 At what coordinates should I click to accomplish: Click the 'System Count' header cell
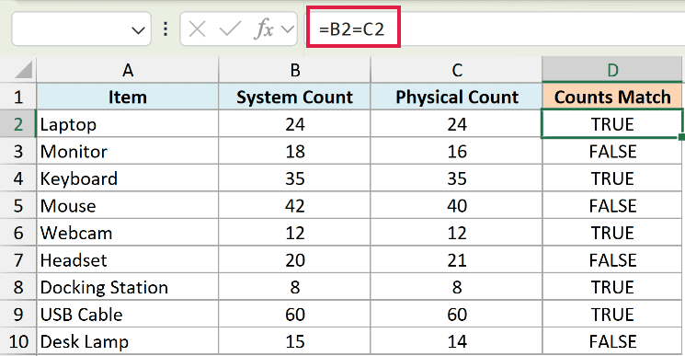click(x=294, y=97)
